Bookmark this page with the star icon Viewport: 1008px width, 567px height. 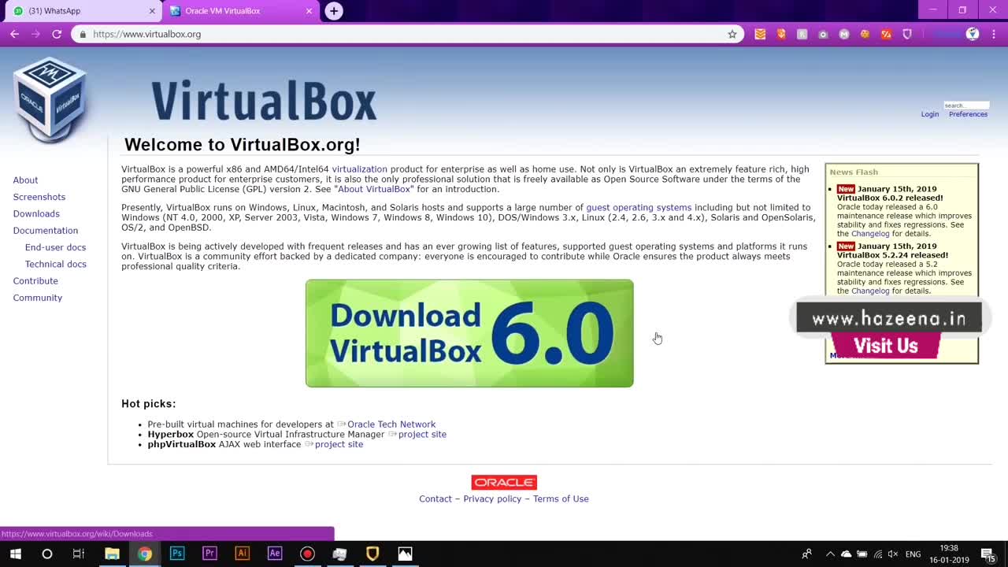(x=732, y=34)
